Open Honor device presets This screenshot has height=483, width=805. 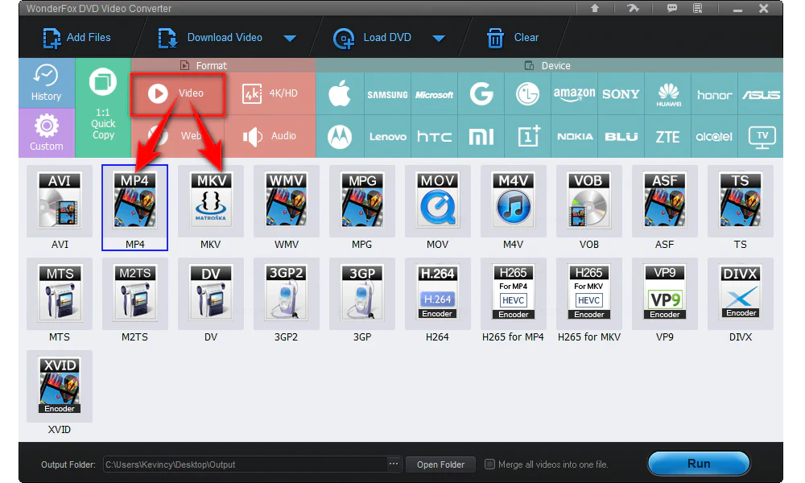tap(715, 93)
